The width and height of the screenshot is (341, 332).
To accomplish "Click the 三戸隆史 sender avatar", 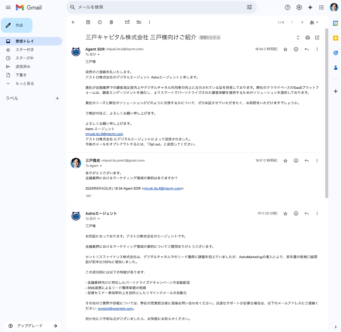I will (x=76, y=163).
